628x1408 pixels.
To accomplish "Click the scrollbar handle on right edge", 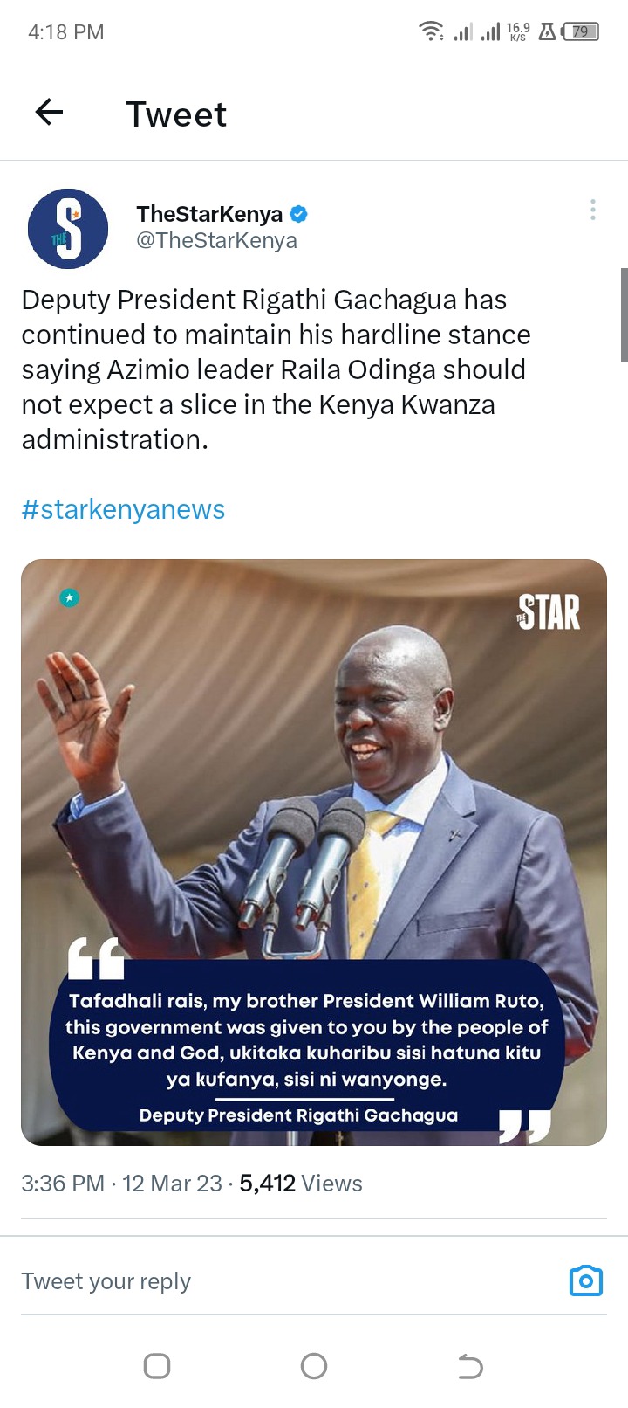I will (x=624, y=315).
